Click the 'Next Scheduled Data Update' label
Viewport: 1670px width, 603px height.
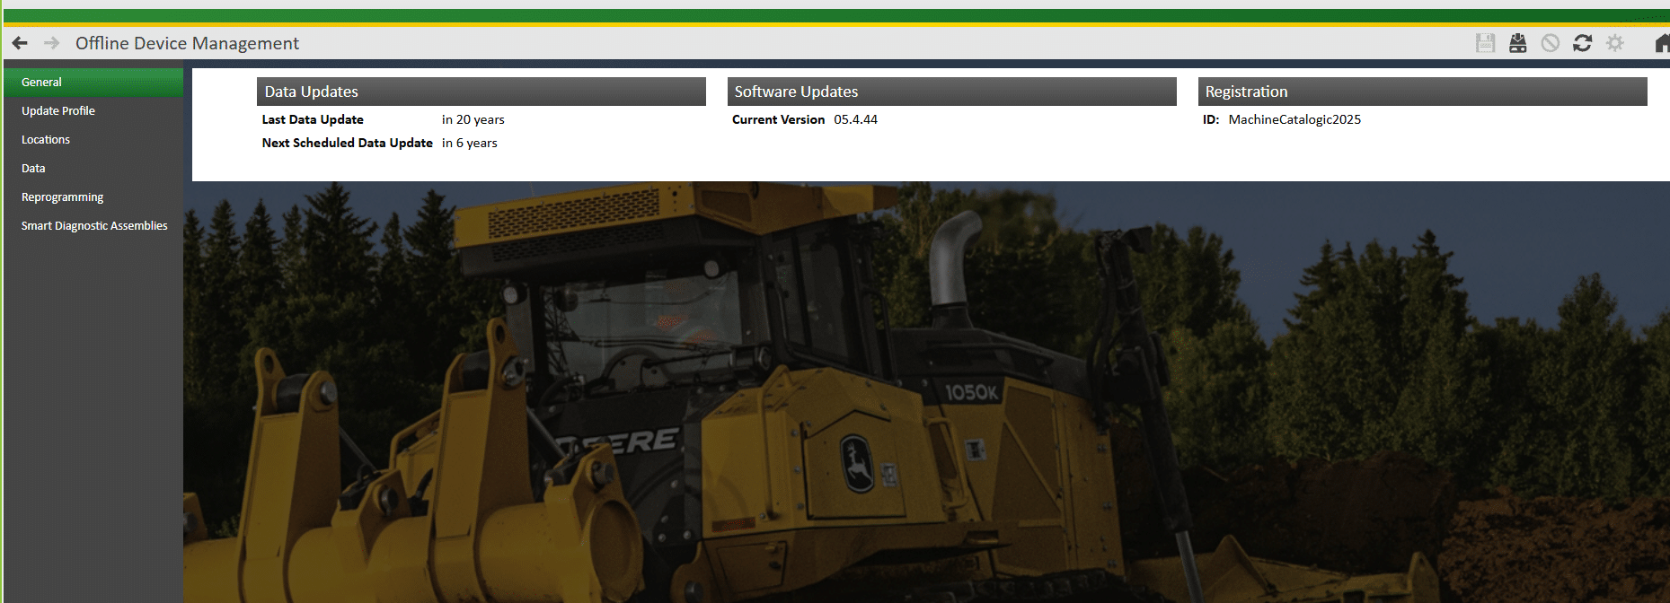[x=348, y=143]
